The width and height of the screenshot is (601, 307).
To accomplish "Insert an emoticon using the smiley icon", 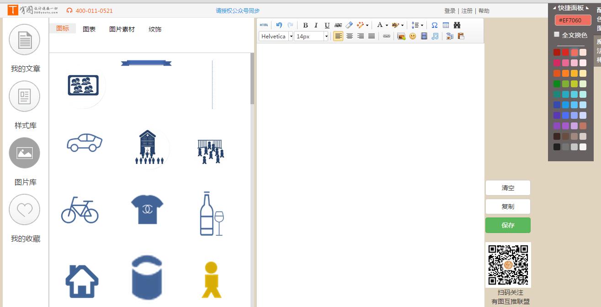I will point(413,36).
